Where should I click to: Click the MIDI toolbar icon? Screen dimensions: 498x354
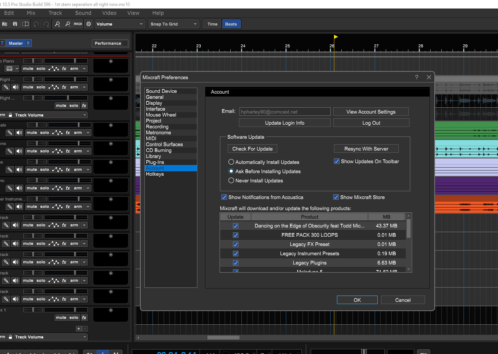tap(78, 24)
